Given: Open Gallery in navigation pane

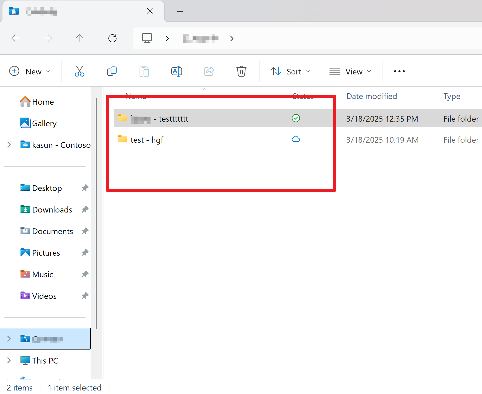Looking at the screenshot, I should pyautogui.click(x=38, y=123).
